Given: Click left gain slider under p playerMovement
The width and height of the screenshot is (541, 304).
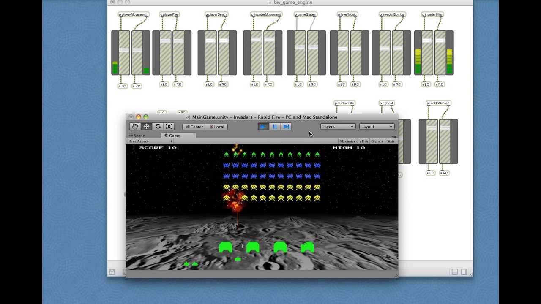Looking at the screenshot, I should click(124, 53).
